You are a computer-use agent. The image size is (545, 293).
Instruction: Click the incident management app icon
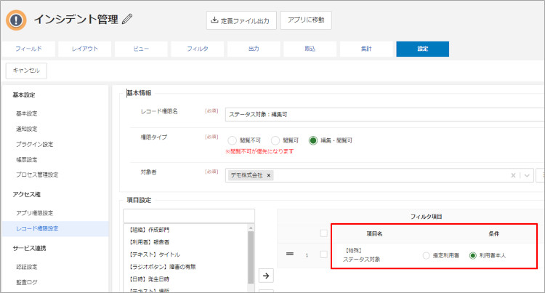[x=16, y=20]
